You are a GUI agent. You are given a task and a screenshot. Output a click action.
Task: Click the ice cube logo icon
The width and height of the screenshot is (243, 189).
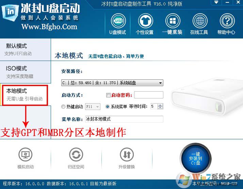coord(10,13)
